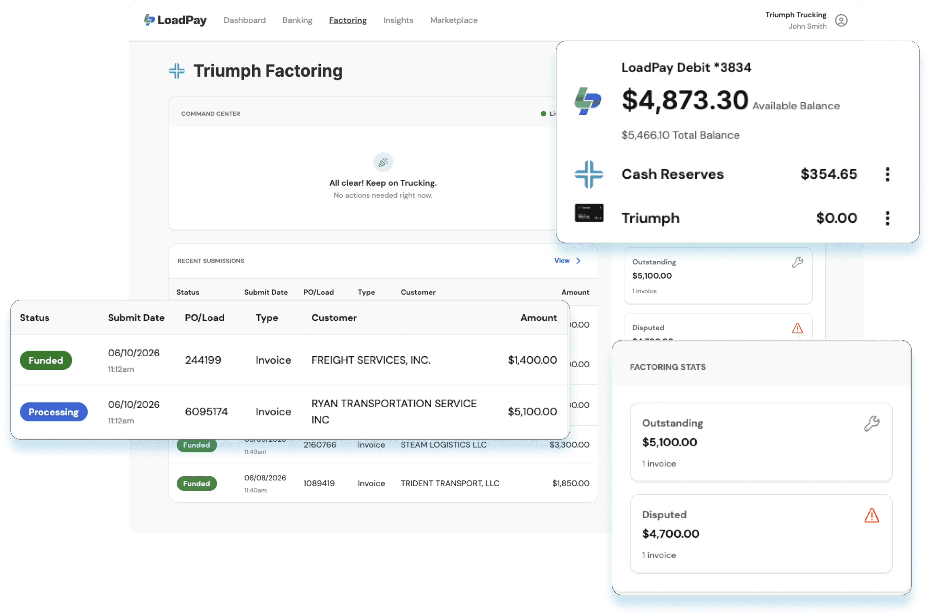Open the Marketplace tab

coord(453,20)
